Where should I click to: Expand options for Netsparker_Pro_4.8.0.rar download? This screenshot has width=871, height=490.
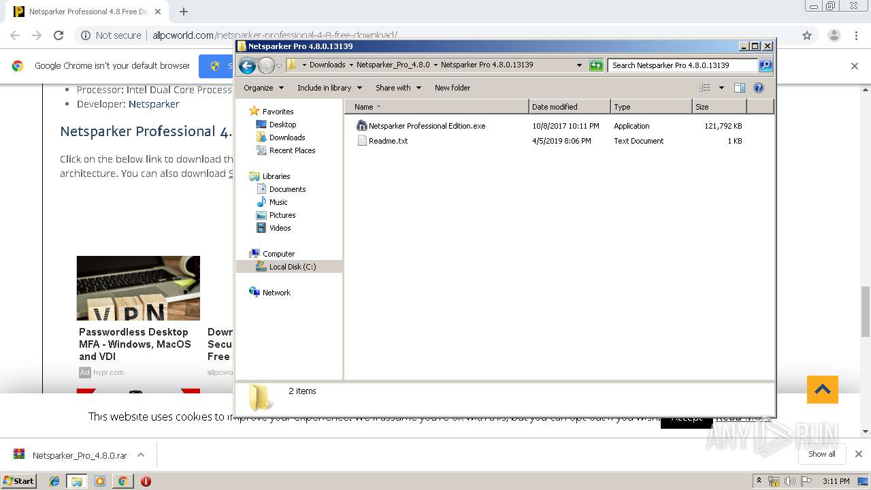[x=141, y=455]
